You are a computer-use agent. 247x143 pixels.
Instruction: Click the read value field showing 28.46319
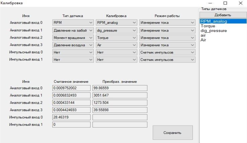(71, 117)
